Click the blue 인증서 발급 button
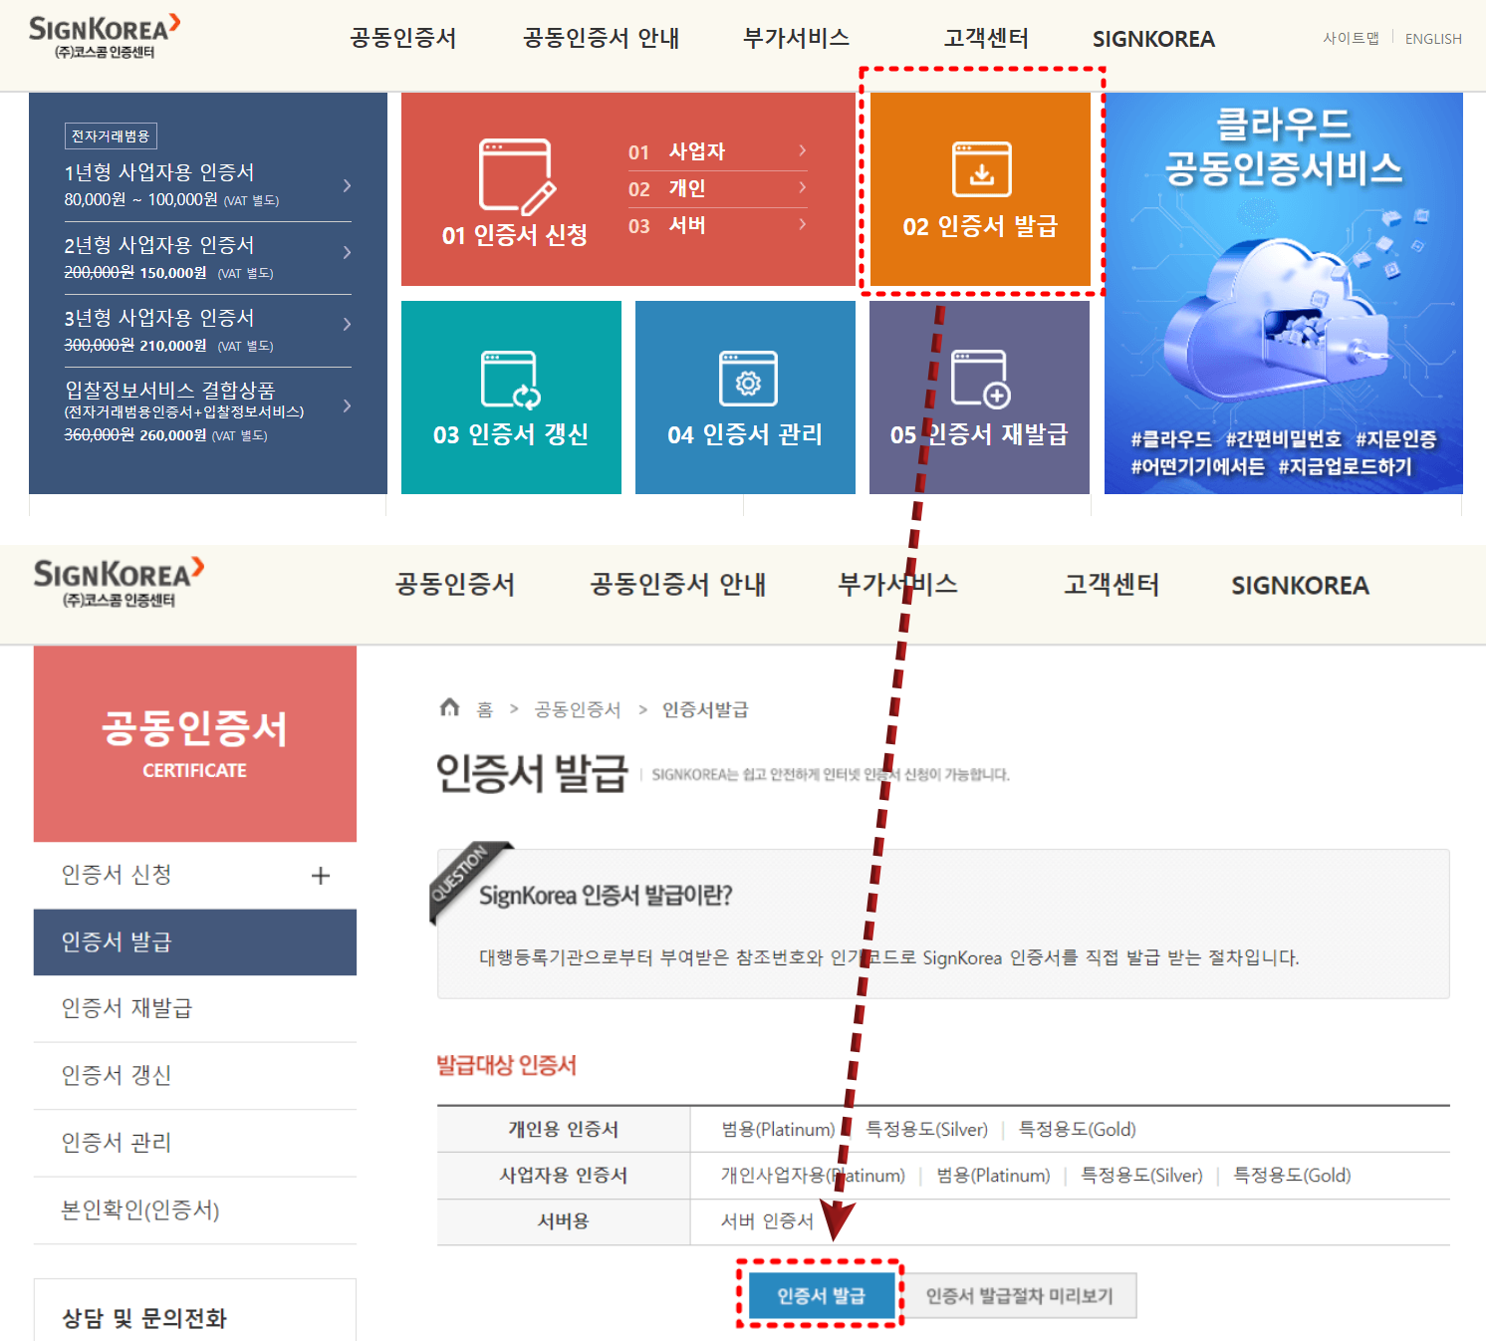This screenshot has width=1486, height=1341. pos(821,1295)
